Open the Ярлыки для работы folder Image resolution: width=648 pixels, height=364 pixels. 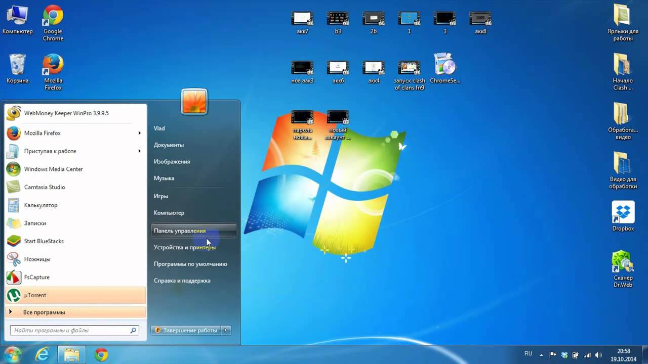click(x=623, y=23)
